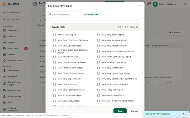This screenshot has height=118, width=190.
Task: Open Dashboard from the sidebar menu
Action: click(13, 30)
